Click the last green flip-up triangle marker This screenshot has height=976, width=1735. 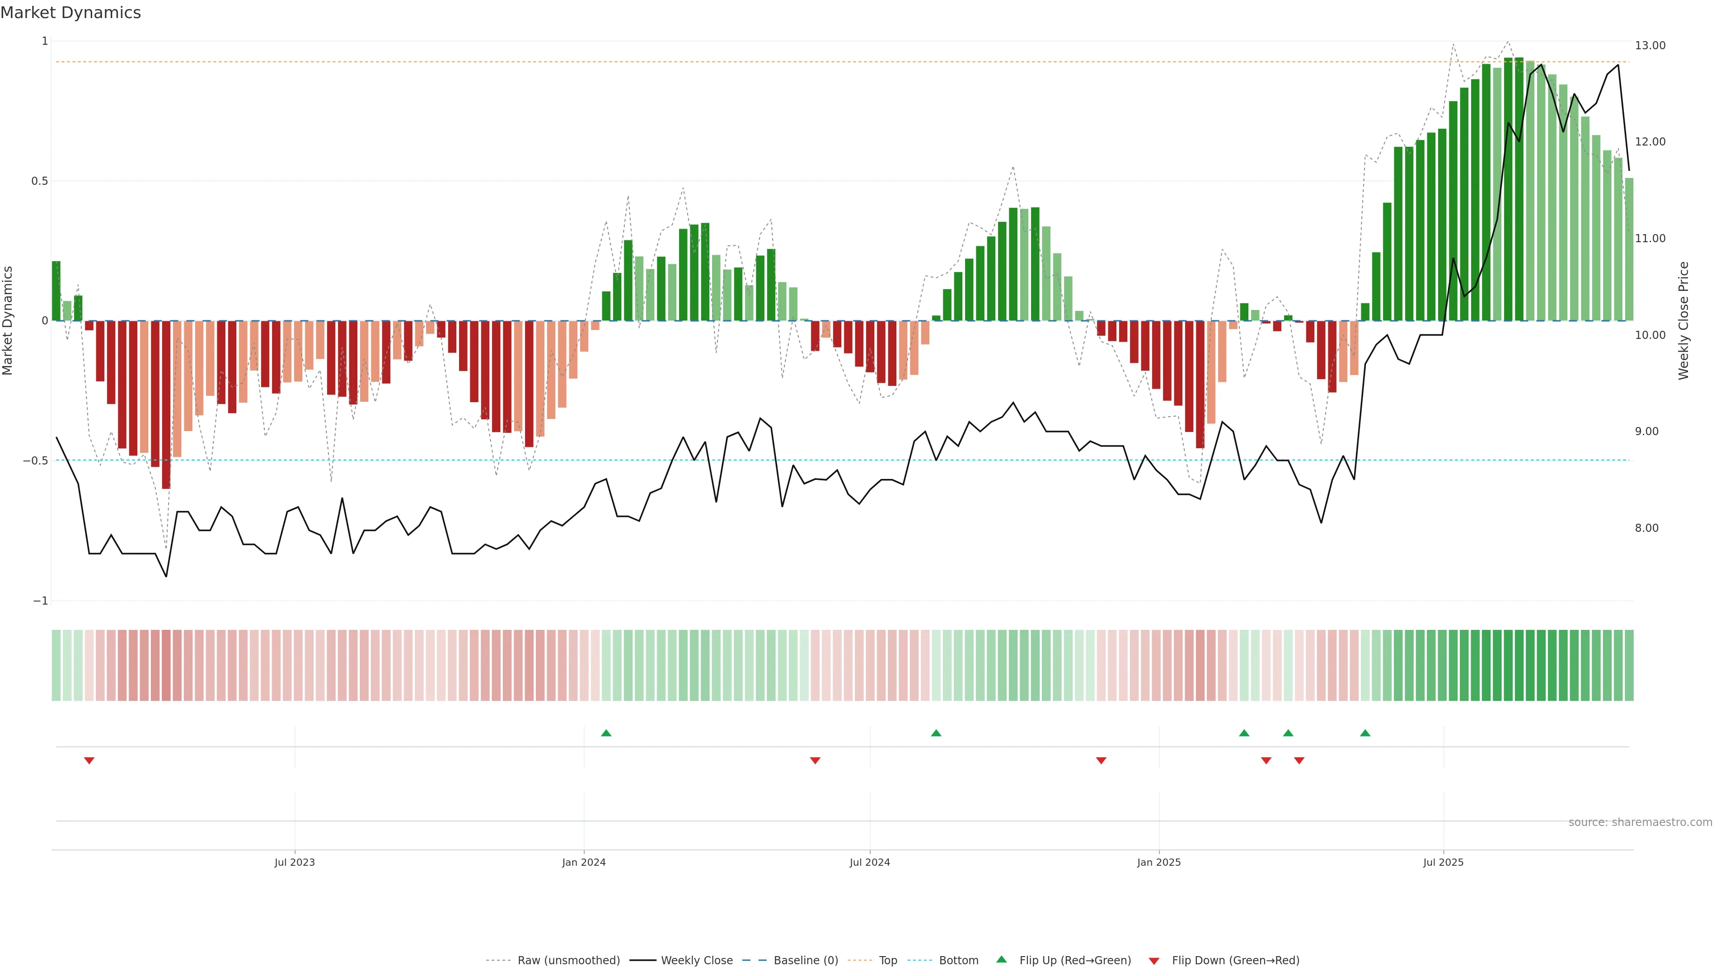click(x=1365, y=733)
